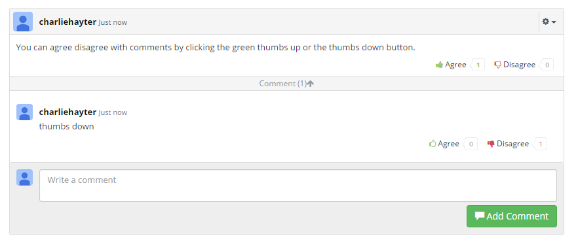Click the charliehayter avatar in the post header

coord(23,22)
